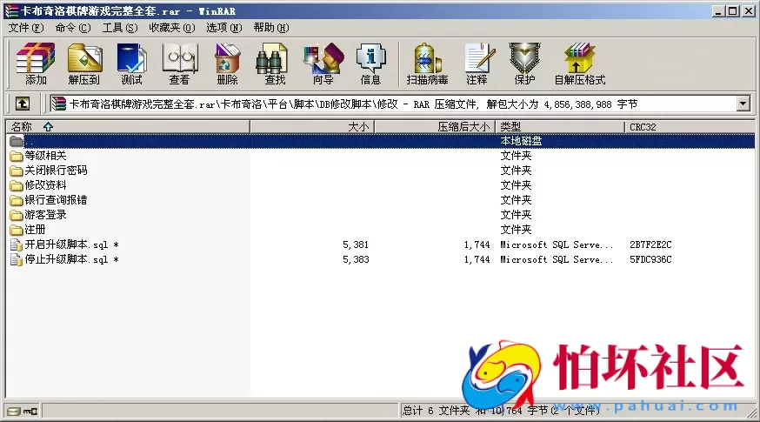
Task: Click the CRC32 value 2B7F2E2C
Action: [x=650, y=245]
